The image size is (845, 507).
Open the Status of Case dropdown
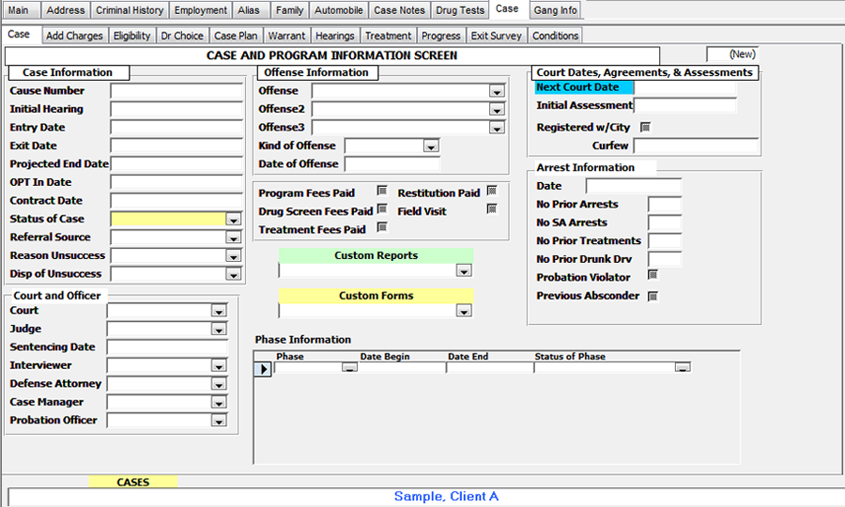(234, 220)
